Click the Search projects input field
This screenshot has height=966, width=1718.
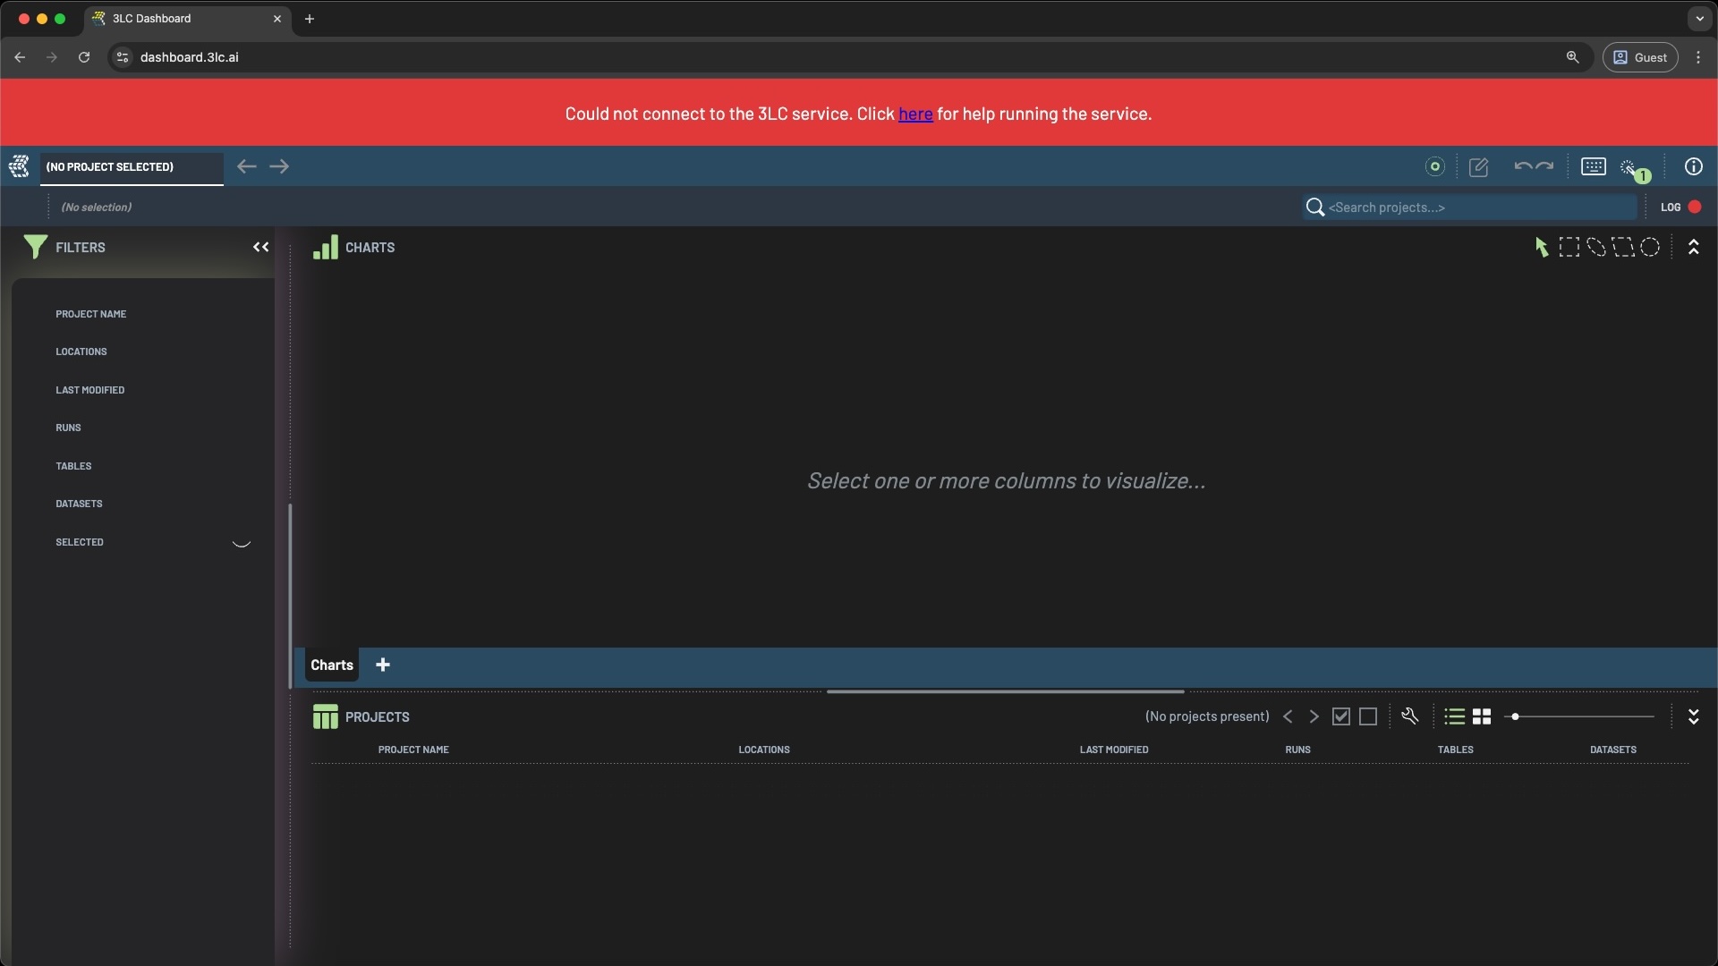coord(1467,207)
